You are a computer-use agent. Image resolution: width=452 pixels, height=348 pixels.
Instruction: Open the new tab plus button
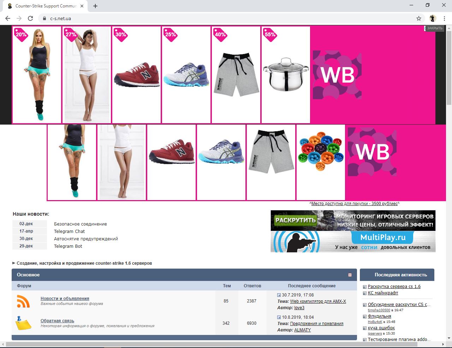tap(95, 6)
